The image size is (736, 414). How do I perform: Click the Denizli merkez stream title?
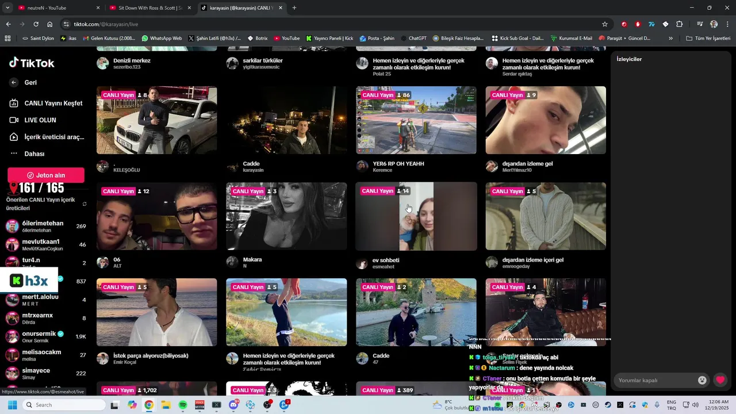pyautogui.click(x=132, y=60)
